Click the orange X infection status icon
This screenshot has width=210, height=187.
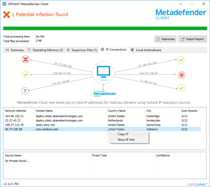point(7,14)
